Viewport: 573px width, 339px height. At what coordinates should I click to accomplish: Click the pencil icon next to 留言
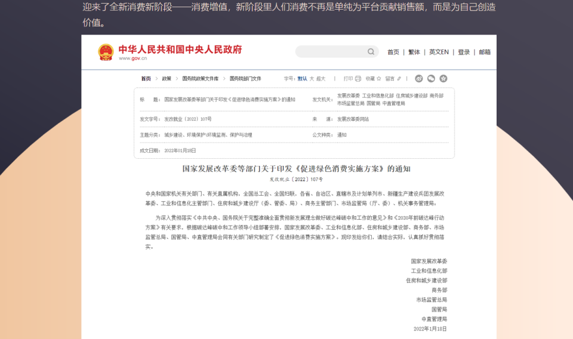399,79
